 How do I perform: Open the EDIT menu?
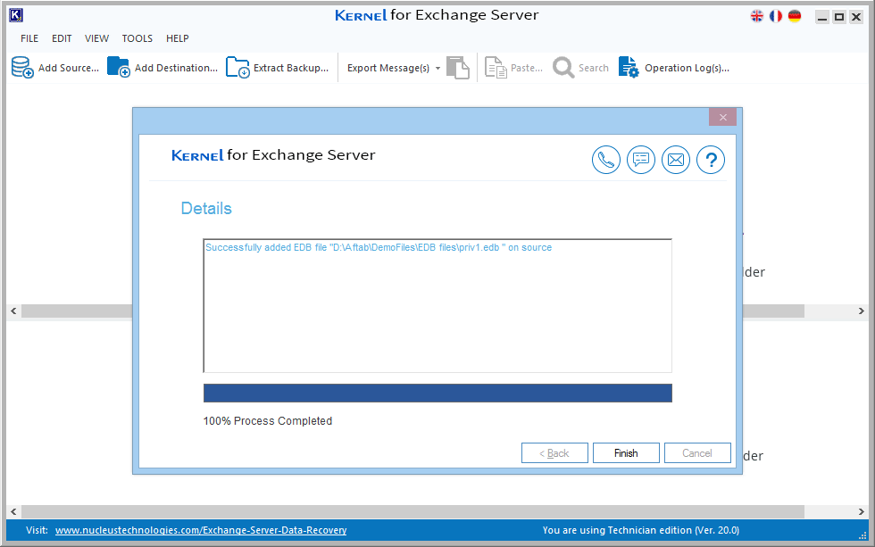tap(62, 38)
